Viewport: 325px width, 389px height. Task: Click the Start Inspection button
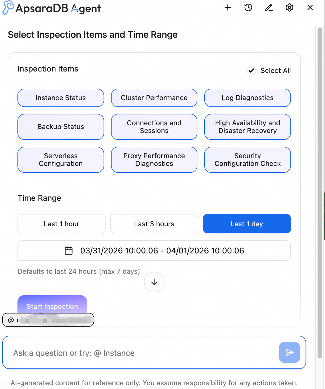[52, 305]
